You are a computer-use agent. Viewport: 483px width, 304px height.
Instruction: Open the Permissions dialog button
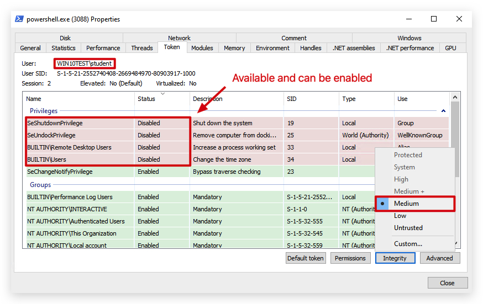tap(350, 258)
